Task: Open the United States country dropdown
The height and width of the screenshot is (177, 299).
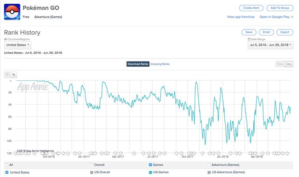Action: [18, 45]
